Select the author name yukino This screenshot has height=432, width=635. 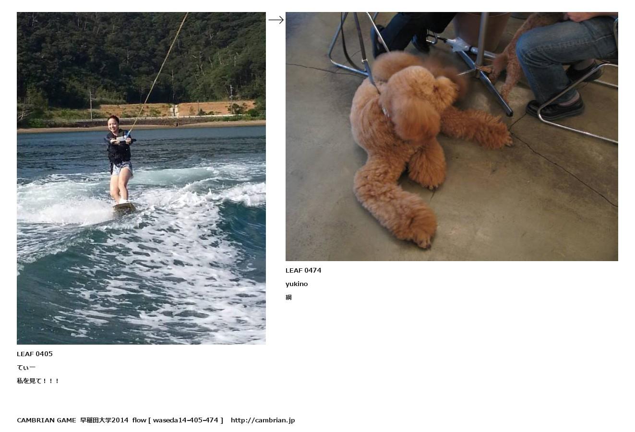click(x=297, y=284)
